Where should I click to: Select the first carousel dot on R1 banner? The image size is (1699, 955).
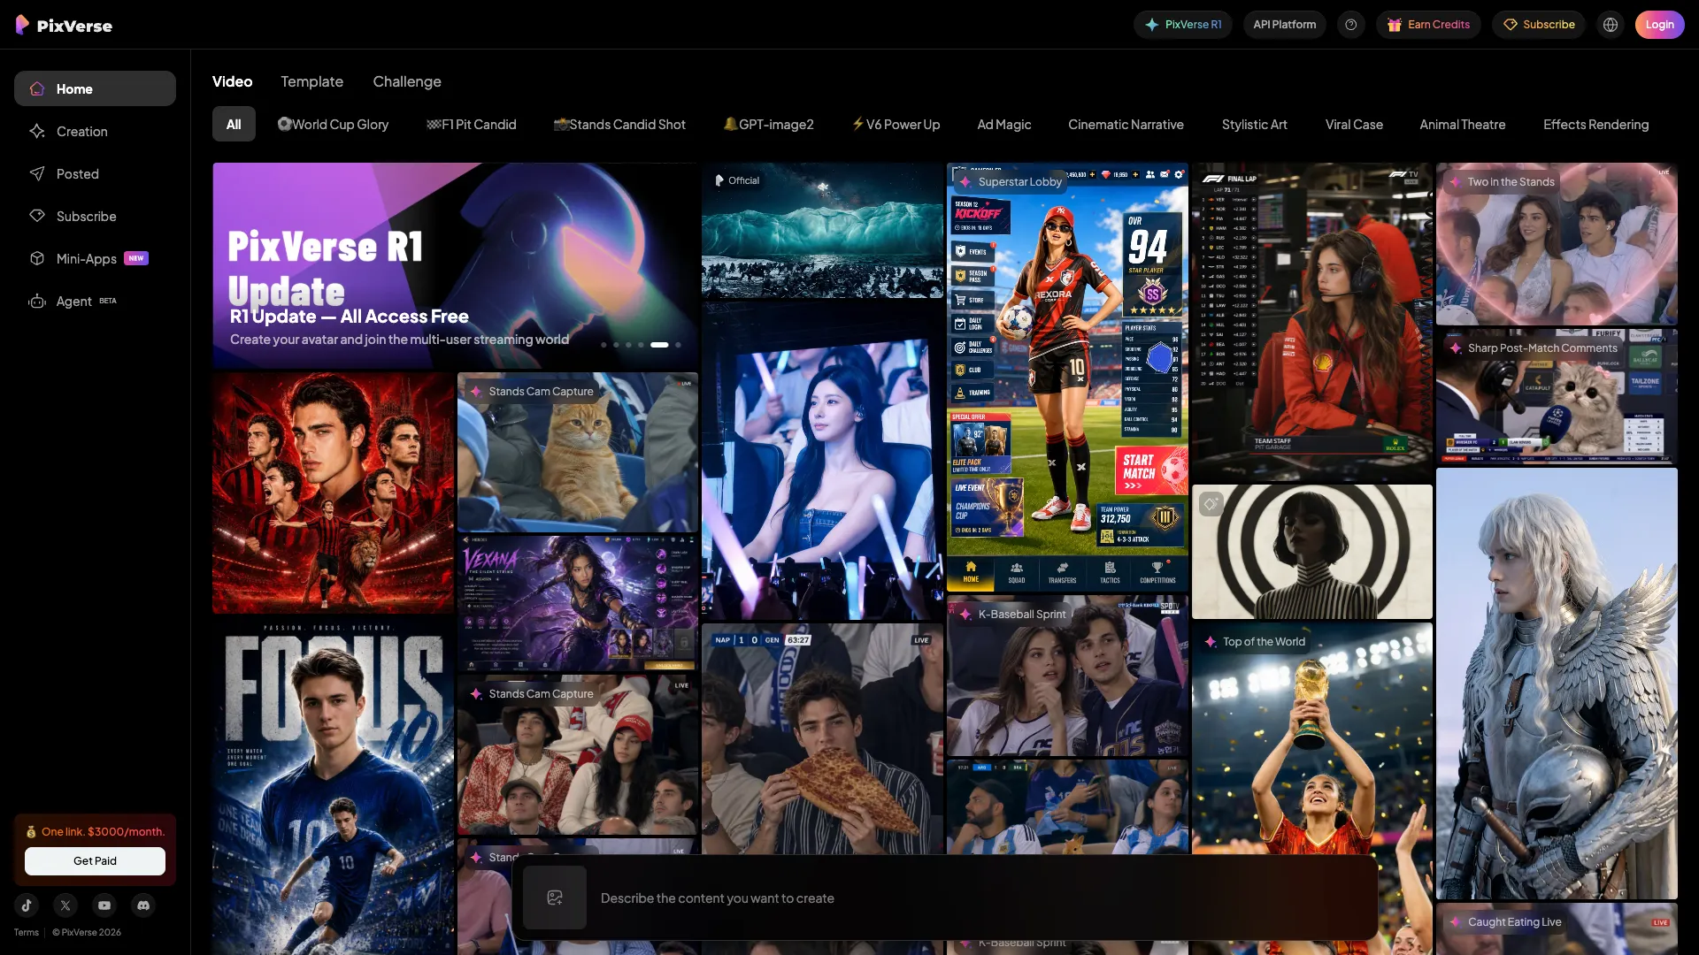coord(603,345)
